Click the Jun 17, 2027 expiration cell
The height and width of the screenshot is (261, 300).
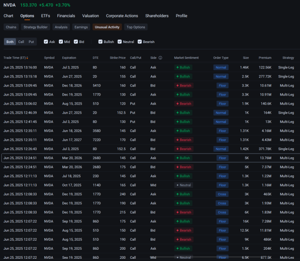72,140
